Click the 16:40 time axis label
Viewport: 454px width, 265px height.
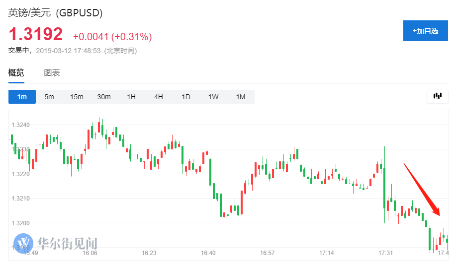coord(208,253)
